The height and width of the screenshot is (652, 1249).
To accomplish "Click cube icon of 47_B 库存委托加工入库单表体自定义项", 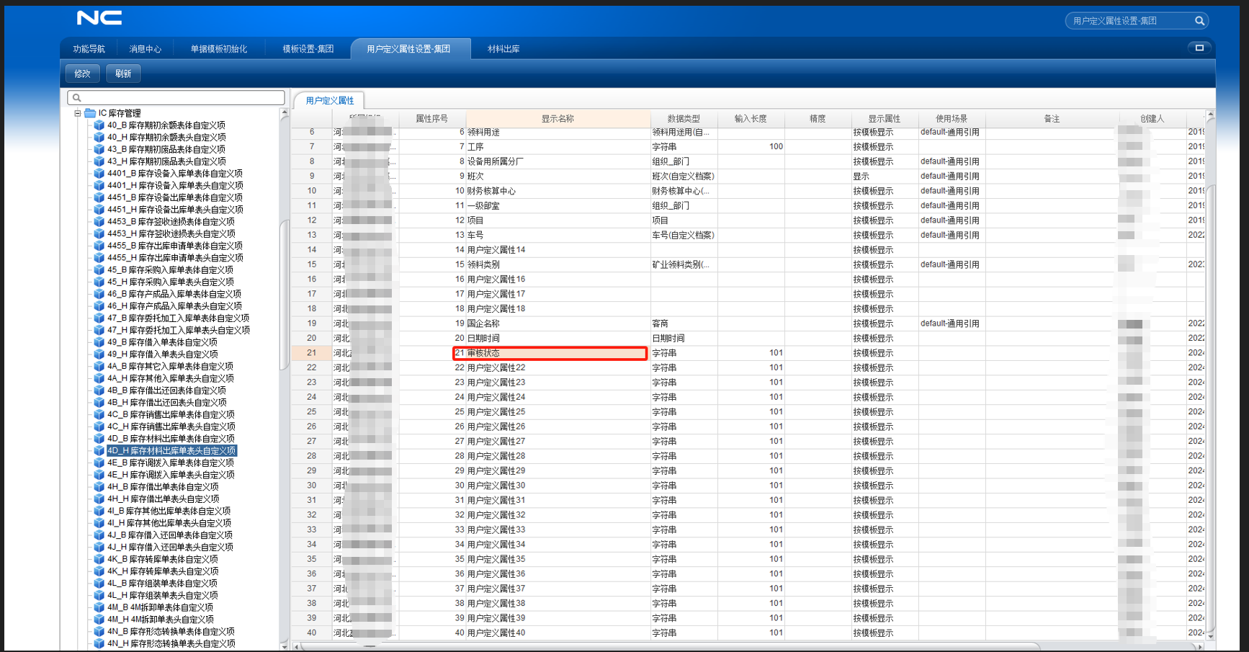I will coord(99,318).
